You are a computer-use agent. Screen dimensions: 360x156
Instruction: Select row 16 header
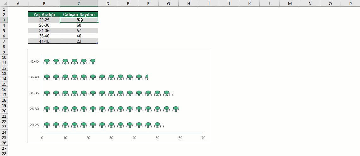4,89
